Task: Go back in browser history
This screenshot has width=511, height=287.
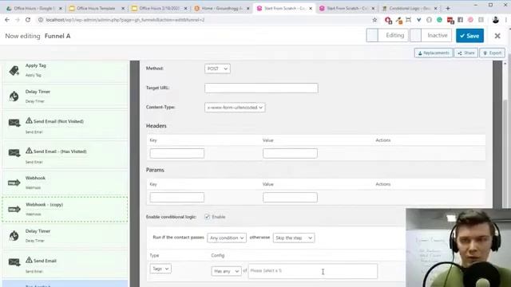Action: coord(7,20)
